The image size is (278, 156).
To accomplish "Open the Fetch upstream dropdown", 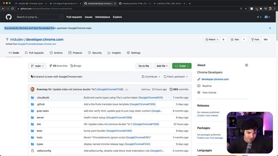I will tap(175, 77).
